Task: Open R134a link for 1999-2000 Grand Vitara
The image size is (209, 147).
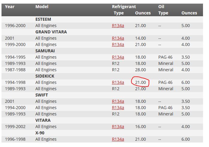Action: coord(118,44)
